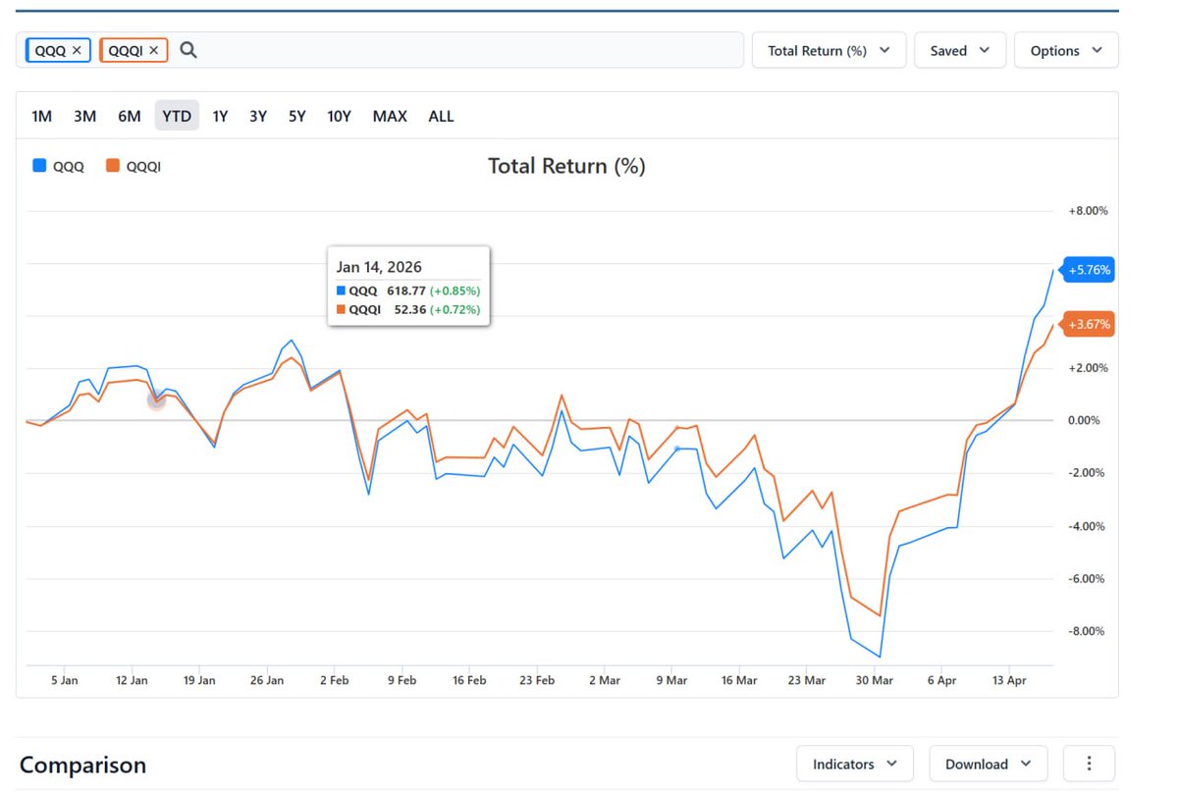Select the 1Y time range
This screenshot has height=793, width=1178.
click(220, 116)
